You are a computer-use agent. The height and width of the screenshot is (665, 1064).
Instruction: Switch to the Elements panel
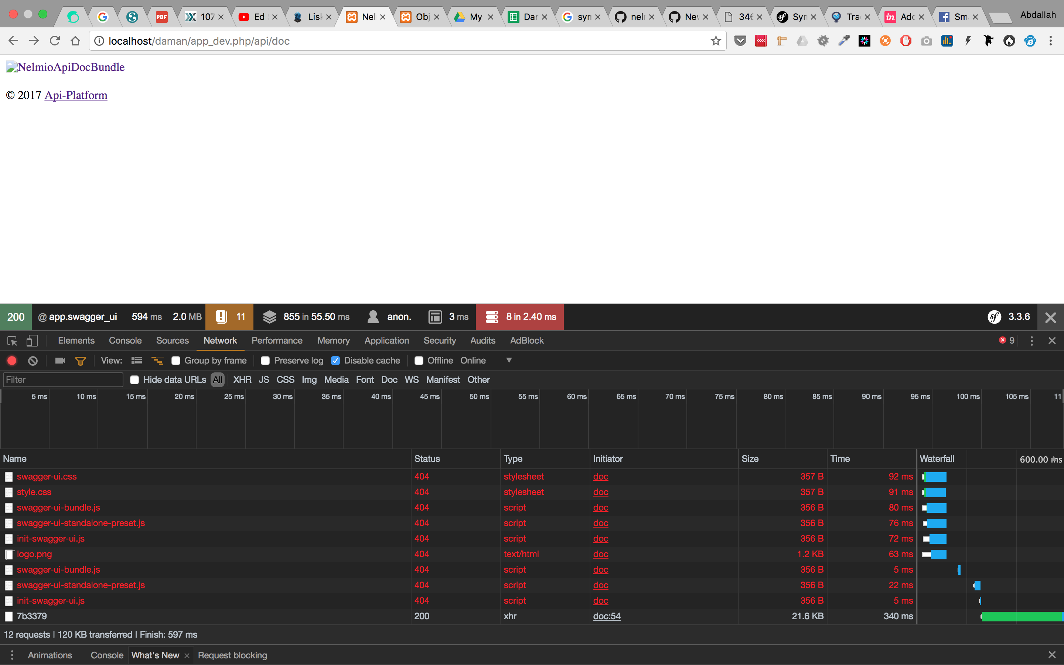[76, 340]
